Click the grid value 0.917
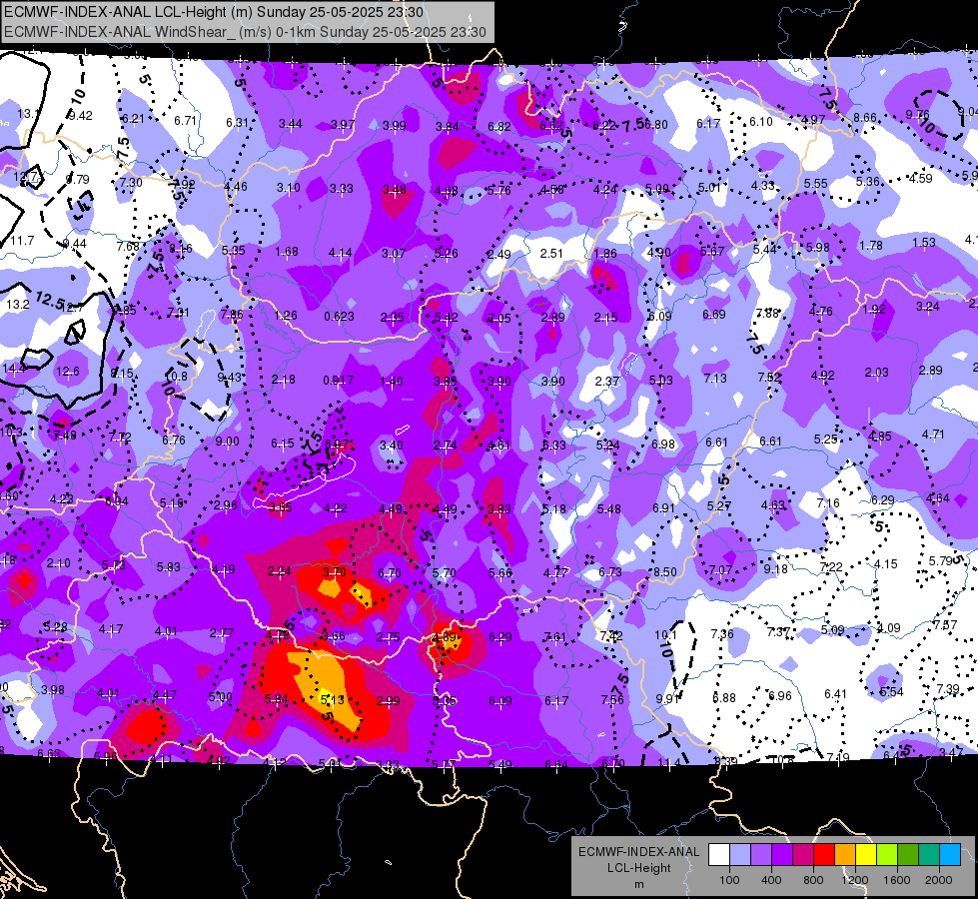 [339, 380]
